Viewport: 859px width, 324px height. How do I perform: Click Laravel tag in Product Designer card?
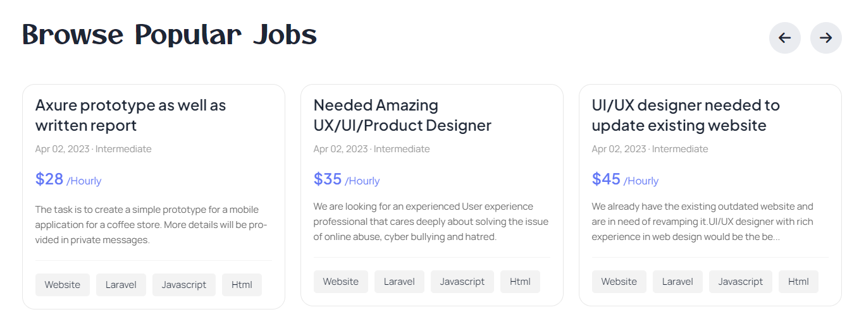[x=399, y=282]
